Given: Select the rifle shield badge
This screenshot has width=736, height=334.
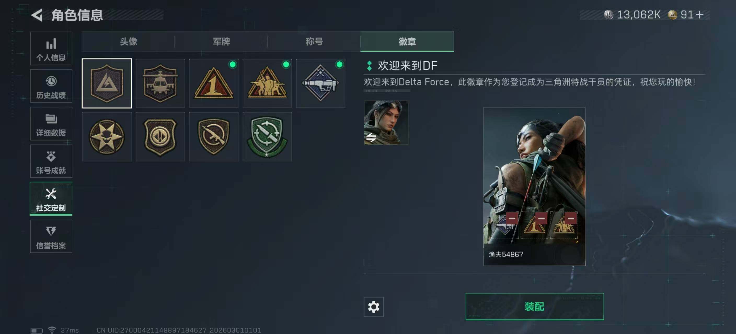Looking at the screenshot, I should 214,137.
